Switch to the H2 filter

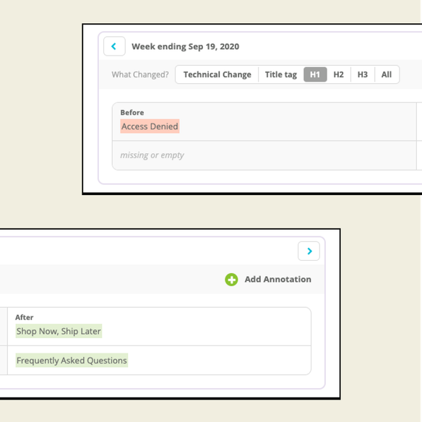(339, 74)
